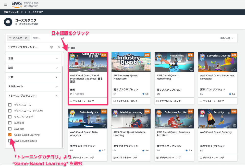Click the Cloud Quest badge on Data Analytics card

72,114
